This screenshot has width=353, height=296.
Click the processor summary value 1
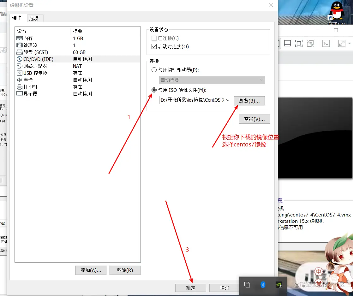pos(74,45)
